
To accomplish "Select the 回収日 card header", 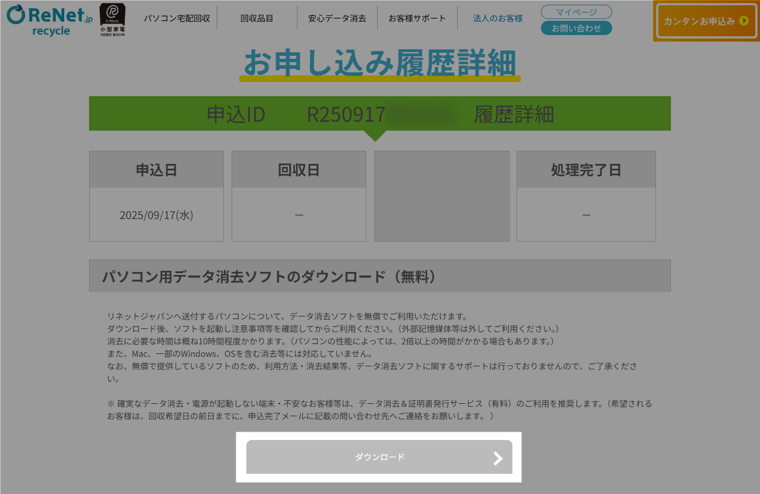I will pos(299,170).
